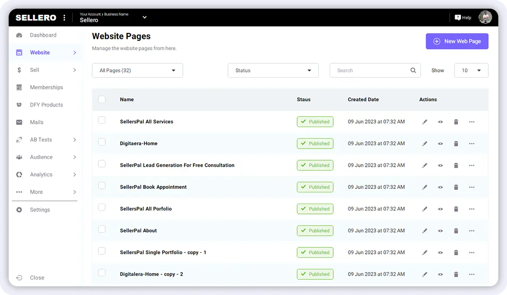The height and width of the screenshot is (295, 507).
Task: Open three-dot menu for SellersPal All Services
Action: point(471,122)
